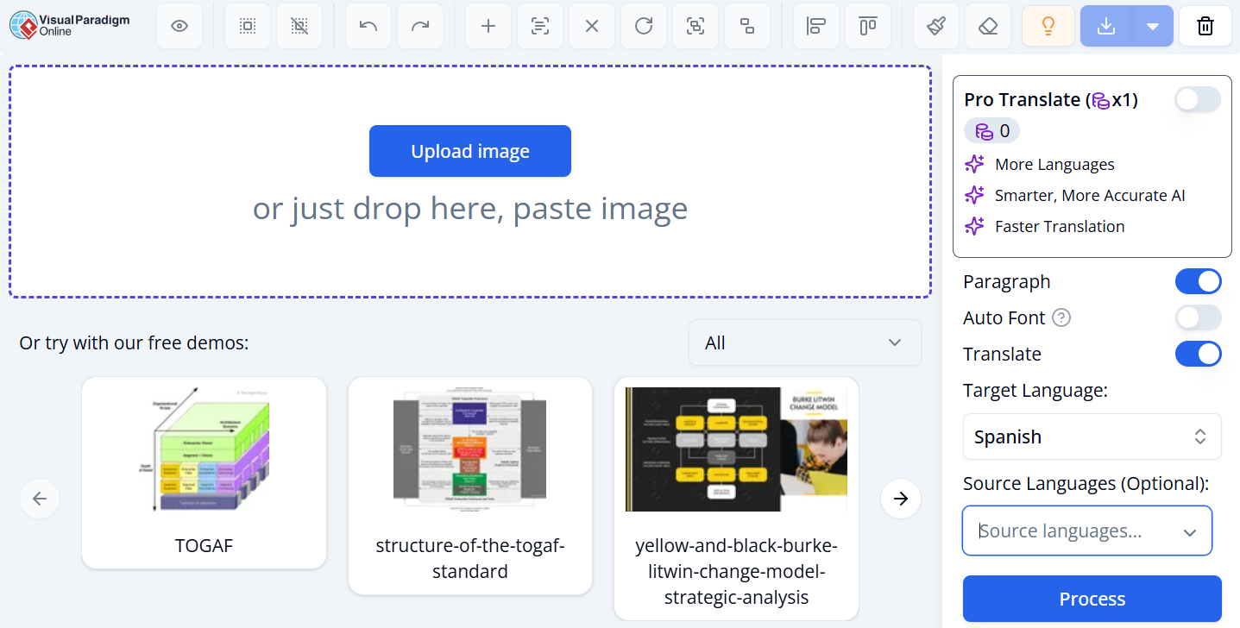This screenshot has height=628, width=1240.
Task: Toggle the preview eye icon on the toolbar
Action: [179, 26]
